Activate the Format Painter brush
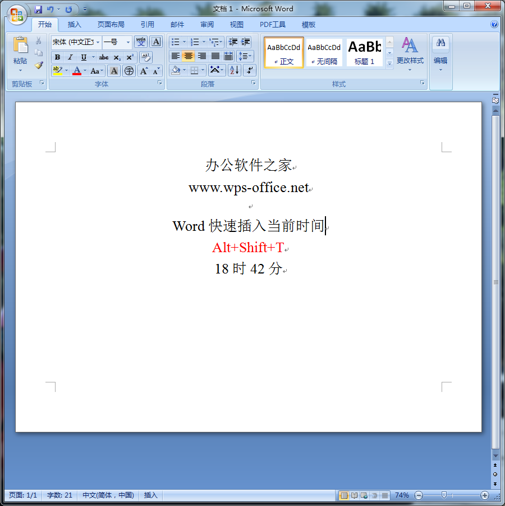The image size is (505, 506). [39, 65]
